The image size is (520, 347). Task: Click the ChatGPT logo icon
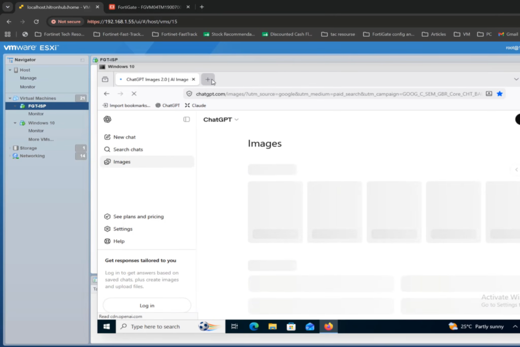pos(108,119)
